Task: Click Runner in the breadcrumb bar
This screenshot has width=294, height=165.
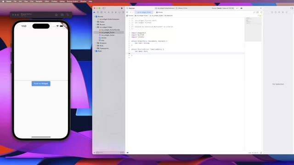Action: coord(130,16)
